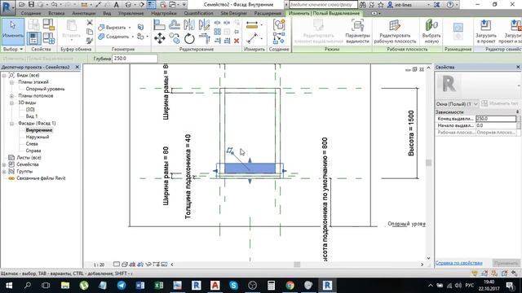Click the Mirror pick axis icon

coord(189,25)
